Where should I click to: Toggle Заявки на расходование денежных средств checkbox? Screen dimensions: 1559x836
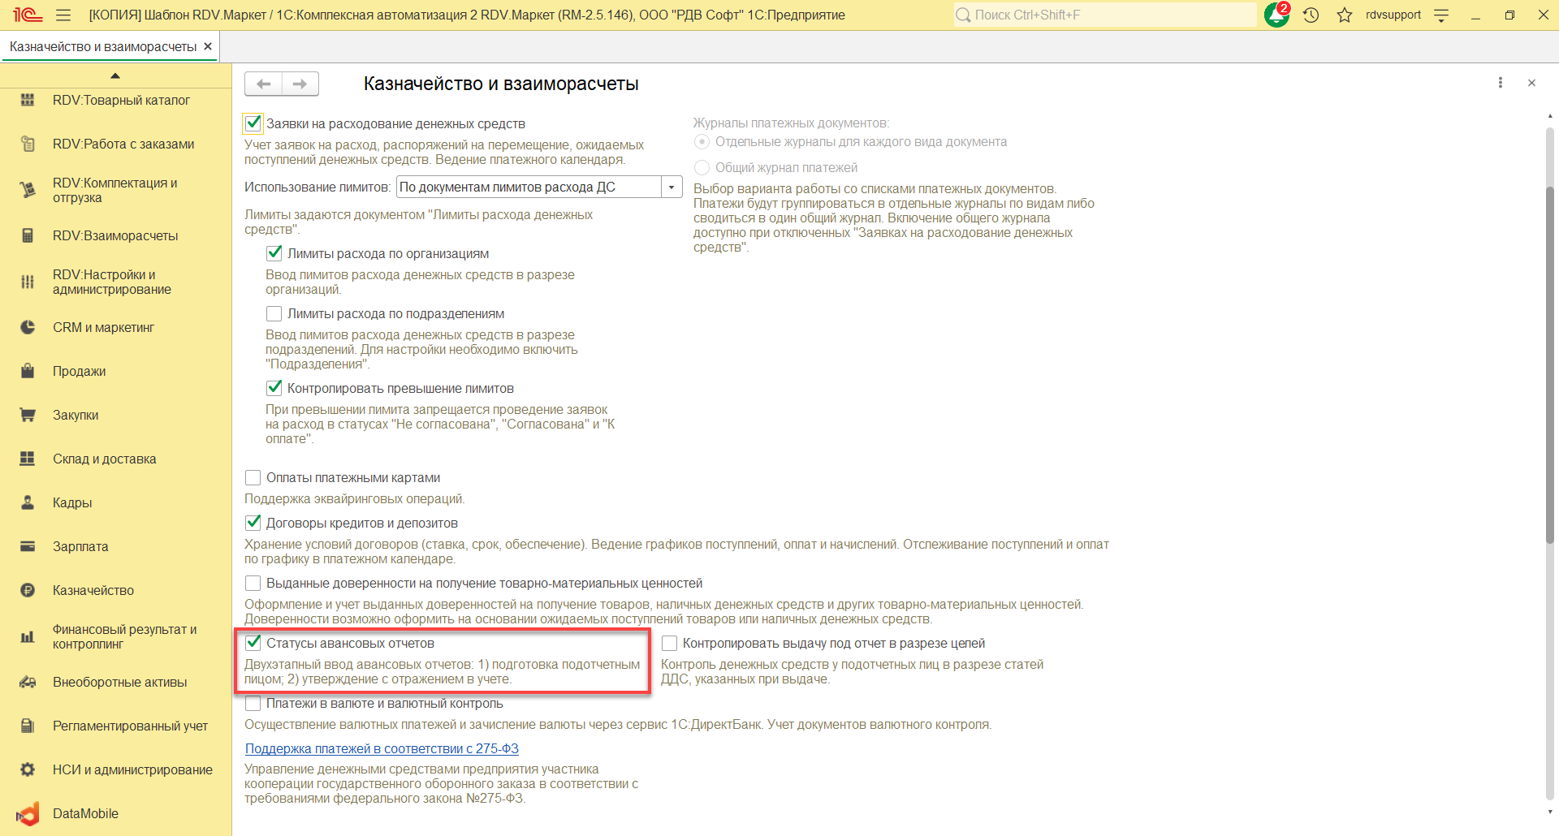253,123
